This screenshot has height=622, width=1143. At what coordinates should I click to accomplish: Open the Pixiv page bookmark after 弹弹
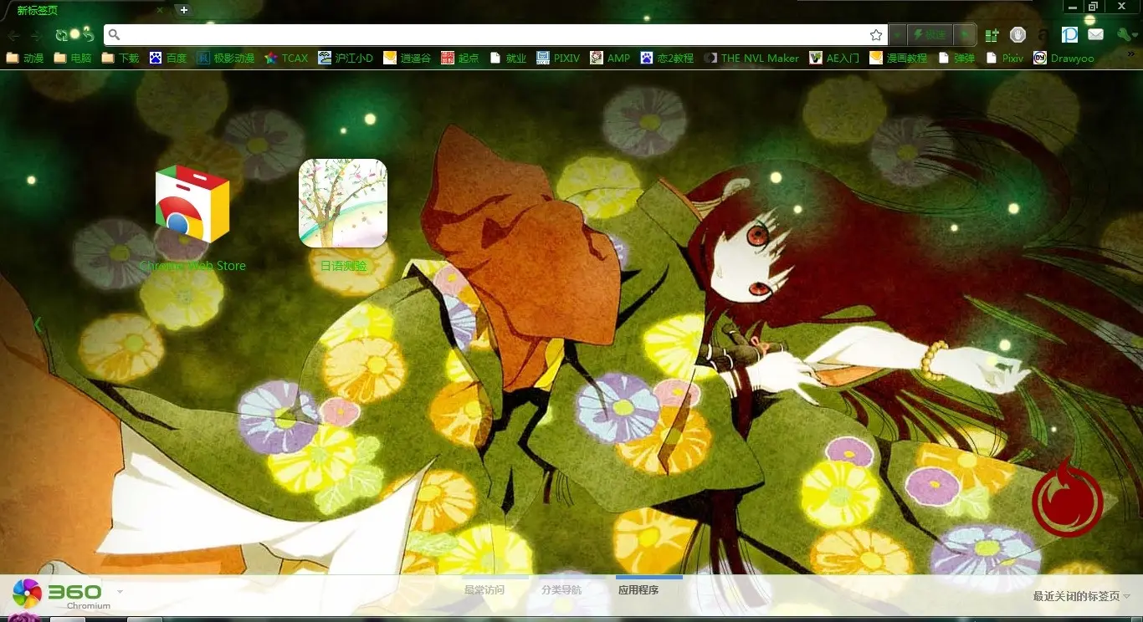coord(1004,59)
